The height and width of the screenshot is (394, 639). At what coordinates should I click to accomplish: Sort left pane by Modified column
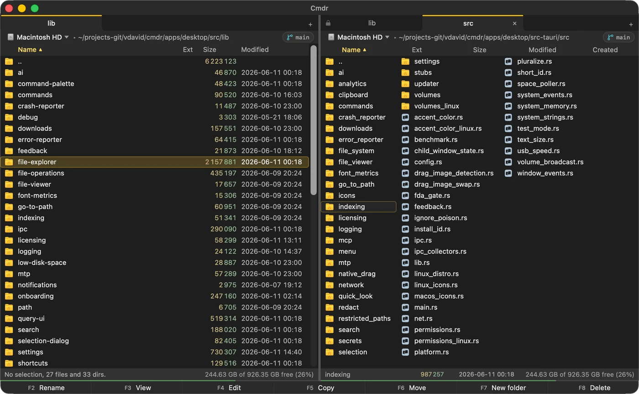255,50
